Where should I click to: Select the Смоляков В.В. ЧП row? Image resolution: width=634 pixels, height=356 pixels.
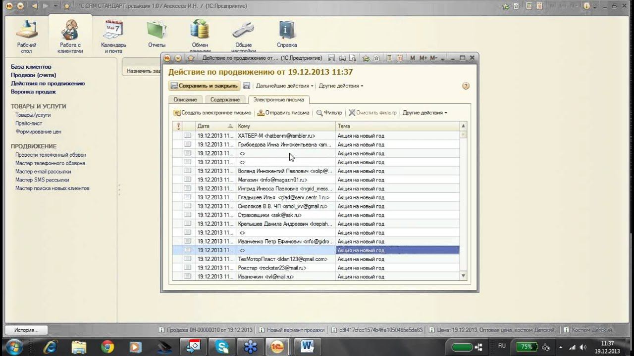[316, 206]
